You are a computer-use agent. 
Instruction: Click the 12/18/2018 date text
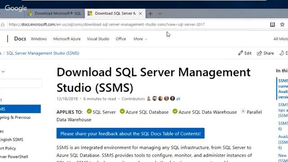point(67,99)
